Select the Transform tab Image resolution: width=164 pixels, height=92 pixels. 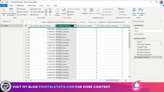click(20, 6)
